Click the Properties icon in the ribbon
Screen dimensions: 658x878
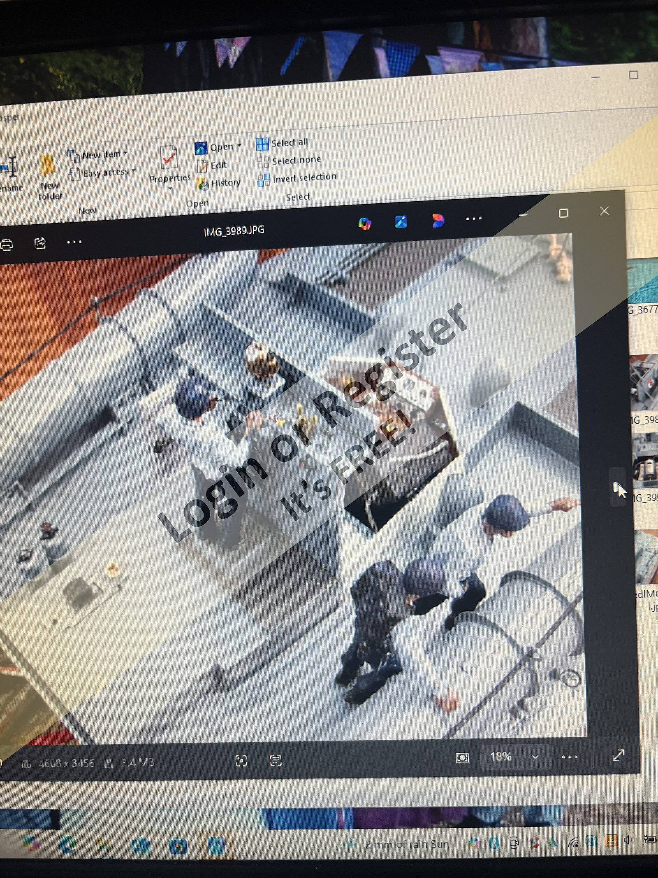[x=169, y=158]
